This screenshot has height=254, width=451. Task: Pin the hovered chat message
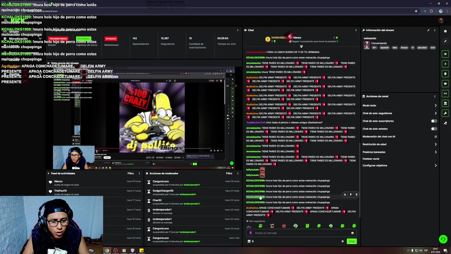pos(351,195)
